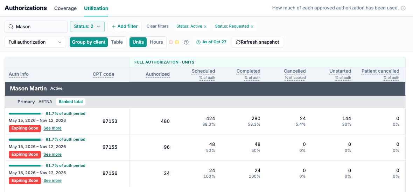The image size is (413, 192).
Task: Click the FULL AUTHORIZATION · UNITS header label
Action: (164, 62)
